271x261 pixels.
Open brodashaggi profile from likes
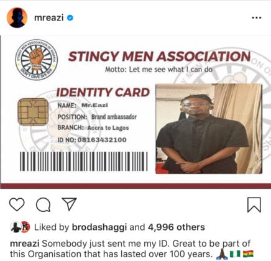99,227
